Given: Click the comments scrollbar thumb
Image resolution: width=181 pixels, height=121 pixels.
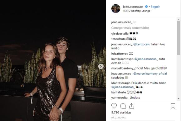Looking at the screenshot, I should tap(179, 38).
